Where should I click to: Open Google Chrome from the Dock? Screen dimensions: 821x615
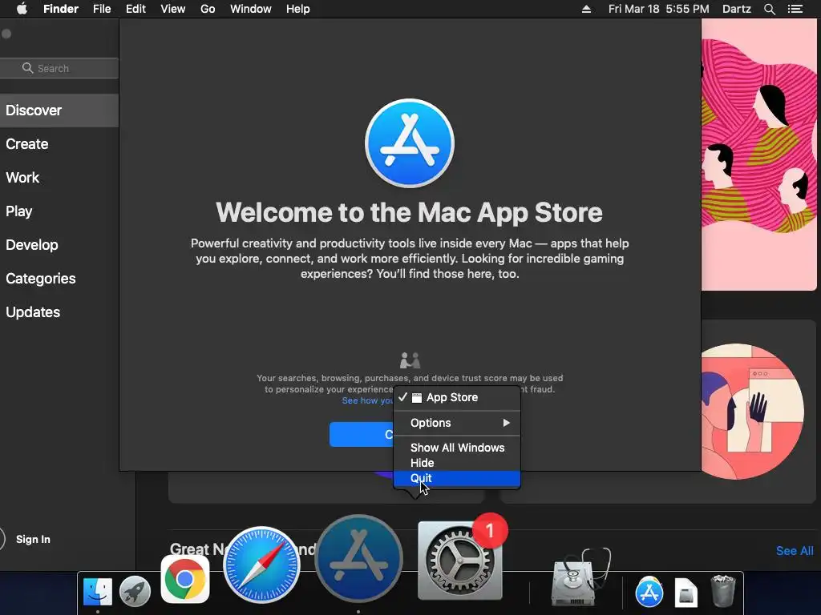click(185, 580)
